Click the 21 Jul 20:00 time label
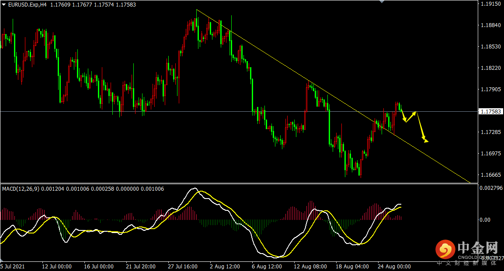 [x=141, y=267]
